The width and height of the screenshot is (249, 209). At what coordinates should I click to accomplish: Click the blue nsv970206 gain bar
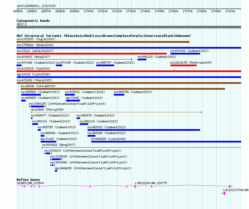[185, 54]
